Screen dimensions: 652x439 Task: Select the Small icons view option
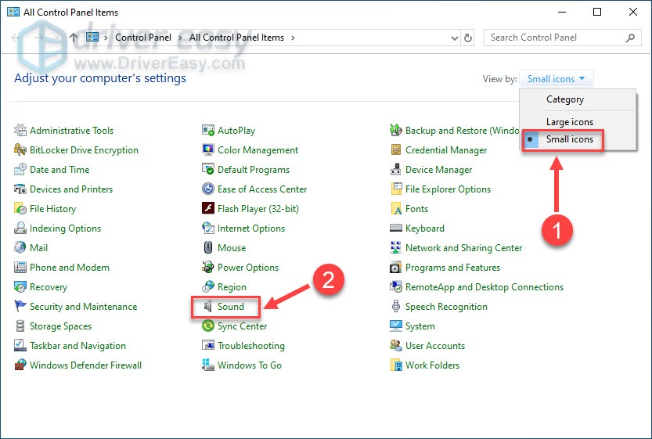click(570, 139)
